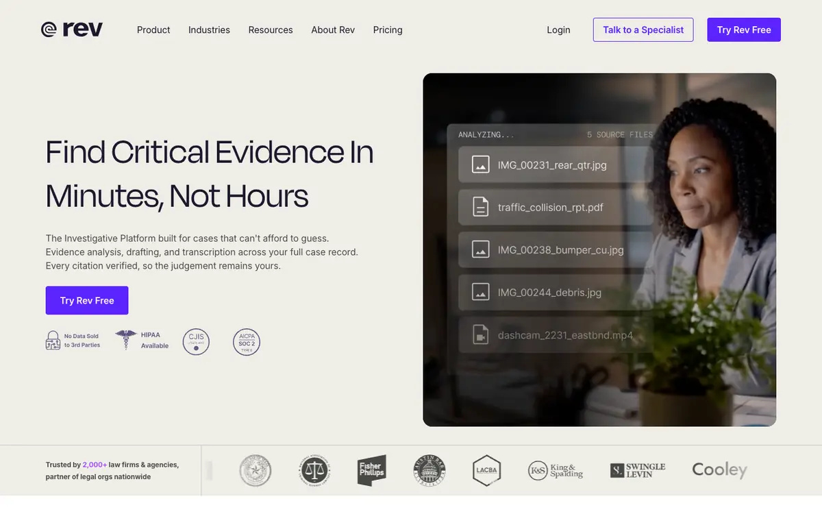Click the IMG_00238_bumper_cu.jpg file name

pyautogui.click(x=561, y=249)
